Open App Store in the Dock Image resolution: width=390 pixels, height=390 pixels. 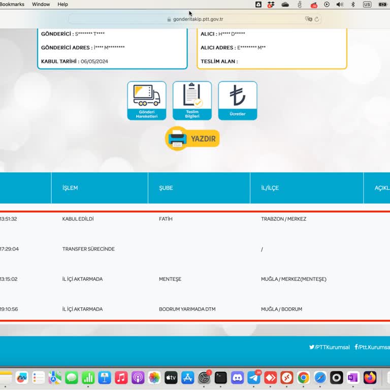pos(187,378)
